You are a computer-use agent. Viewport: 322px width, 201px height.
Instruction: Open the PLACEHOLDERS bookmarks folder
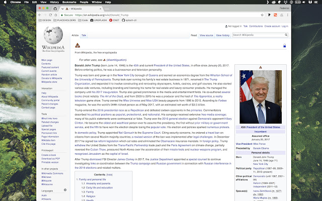[x=64, y=20]
